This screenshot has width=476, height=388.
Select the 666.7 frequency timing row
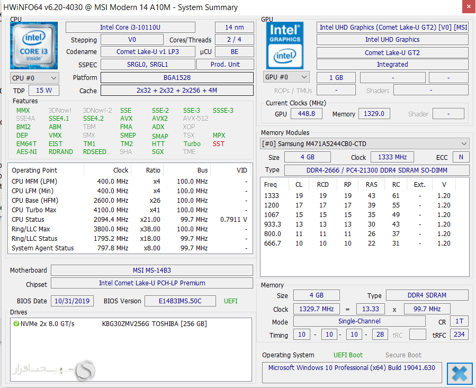pyautogui.click(x=364, y=243)
